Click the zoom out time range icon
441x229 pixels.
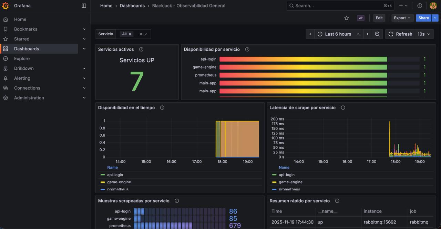tap(377, 34)
